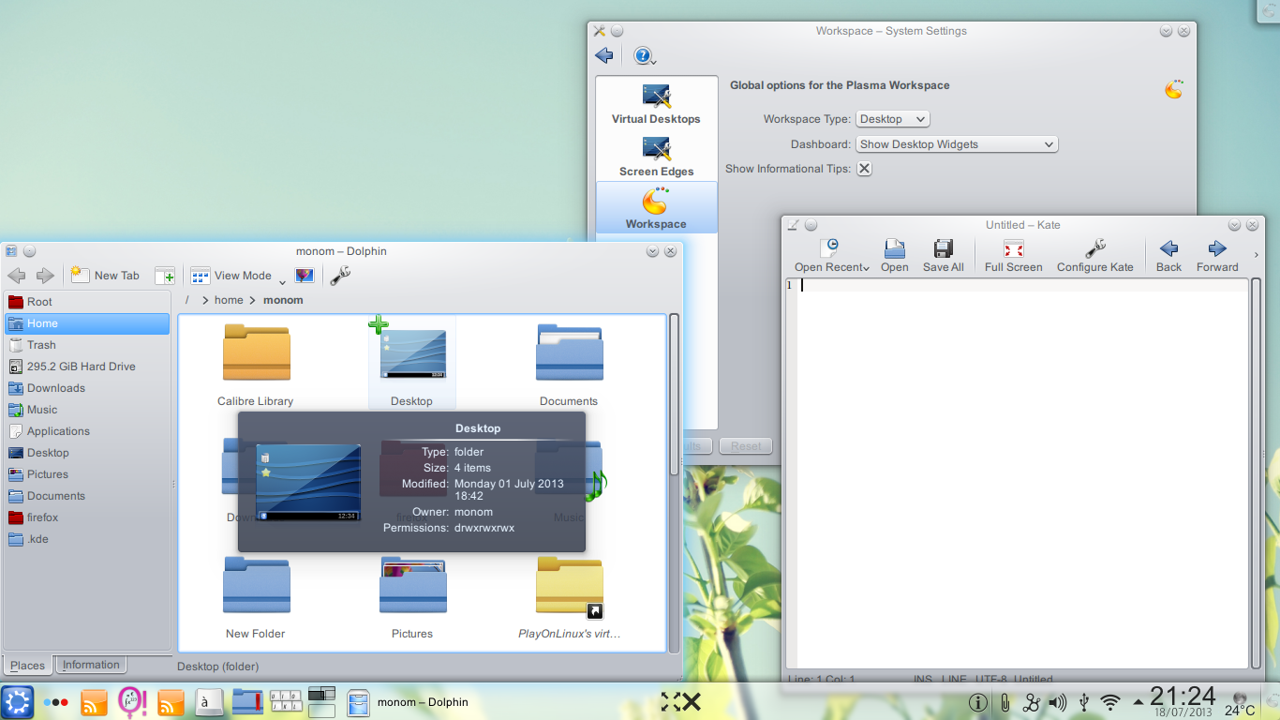Click Kate's vertical scrollbar
The height and width of the screenshot is (720, 1280).
(x=1257, y=472)
